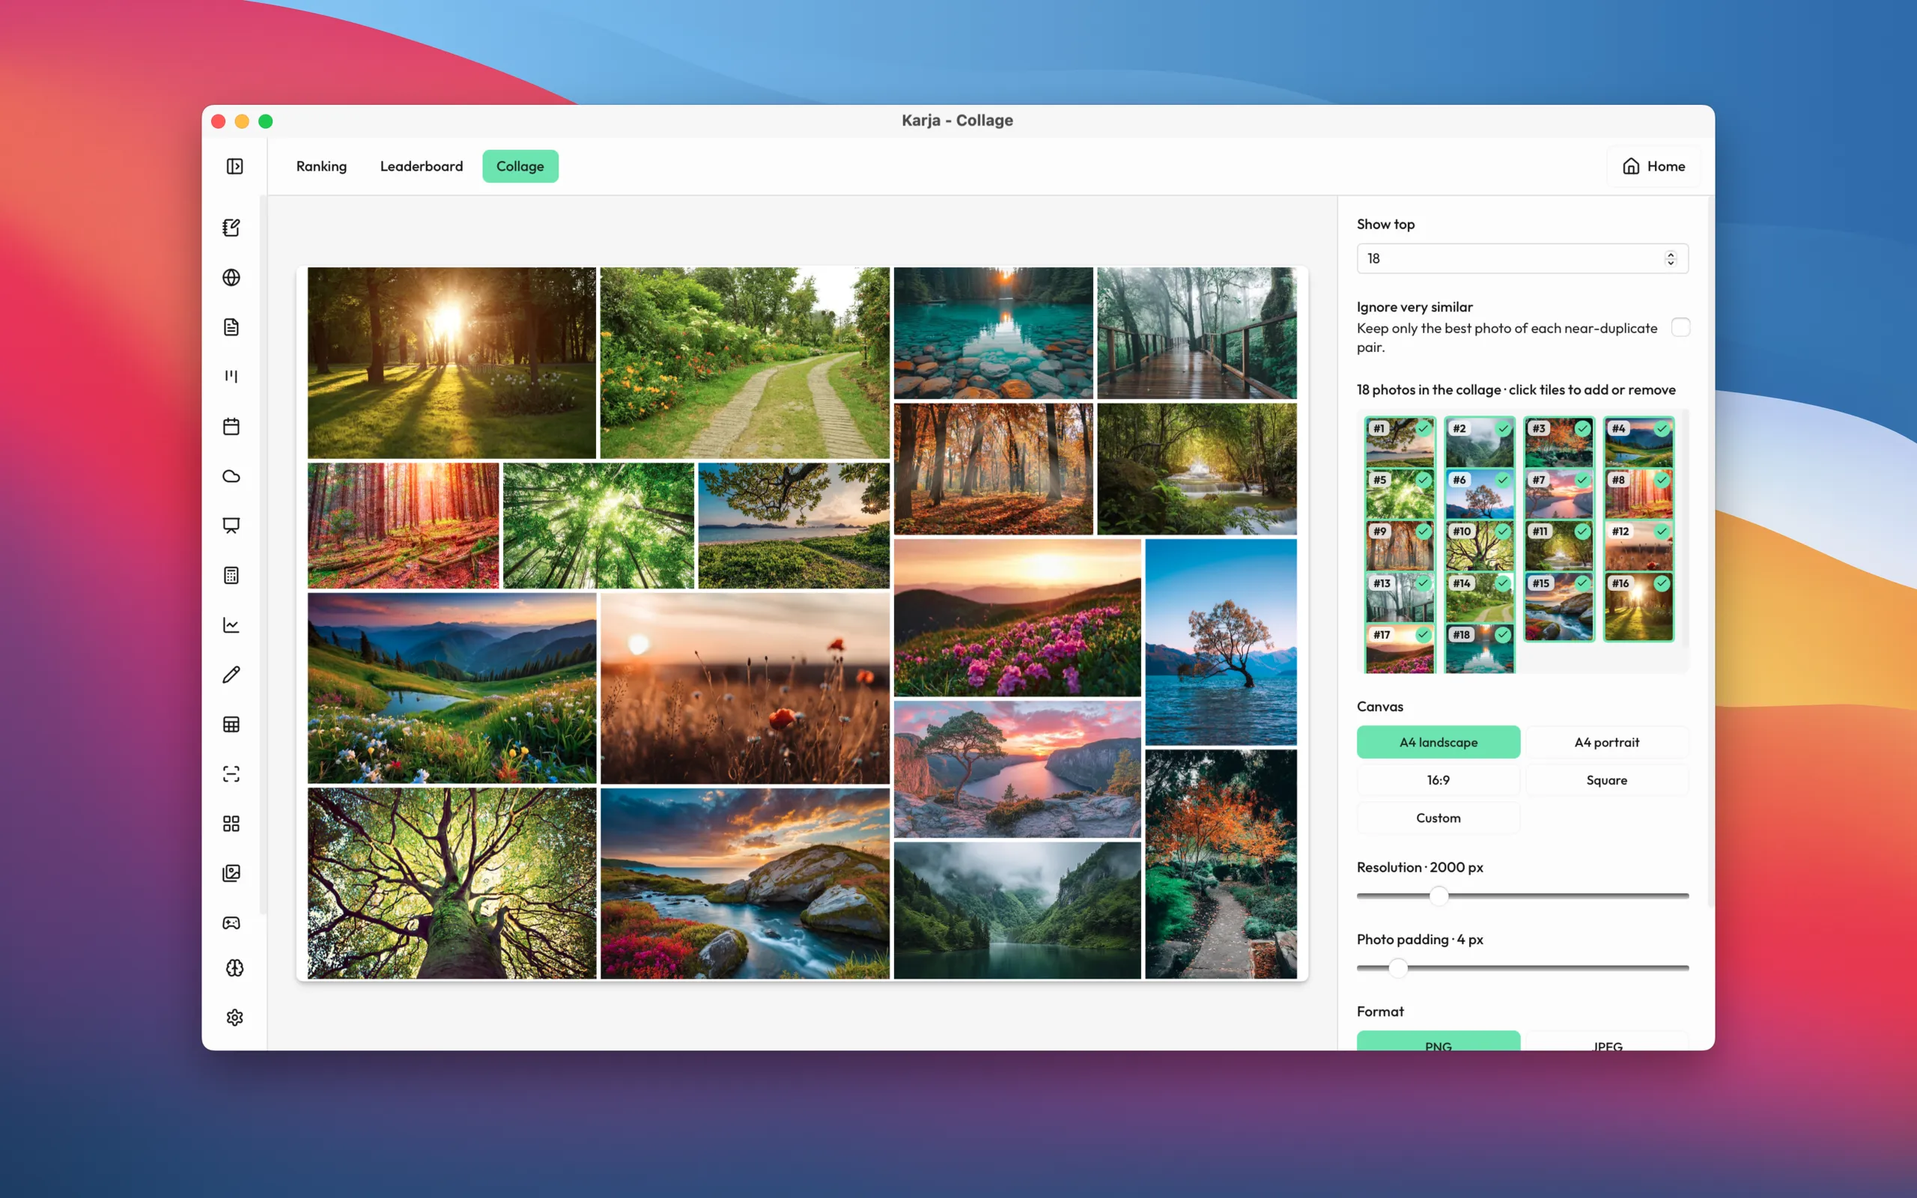
Task: Open the cloud icon in the sidebar
Action: coord(231,476)
